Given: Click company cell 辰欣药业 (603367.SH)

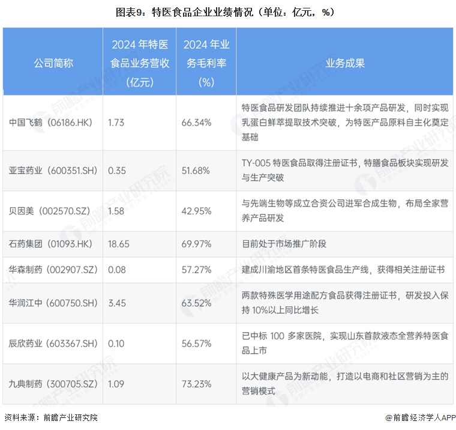Looking at the screenshot, I should (53, 344).
